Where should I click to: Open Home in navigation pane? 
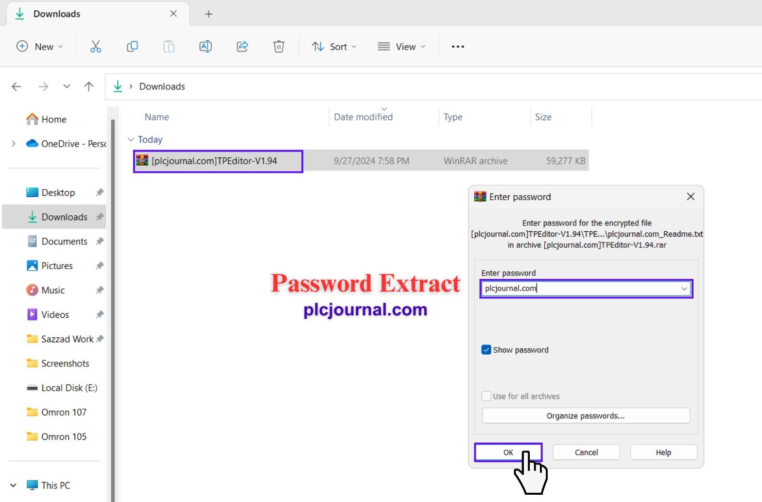click(47, 119)
